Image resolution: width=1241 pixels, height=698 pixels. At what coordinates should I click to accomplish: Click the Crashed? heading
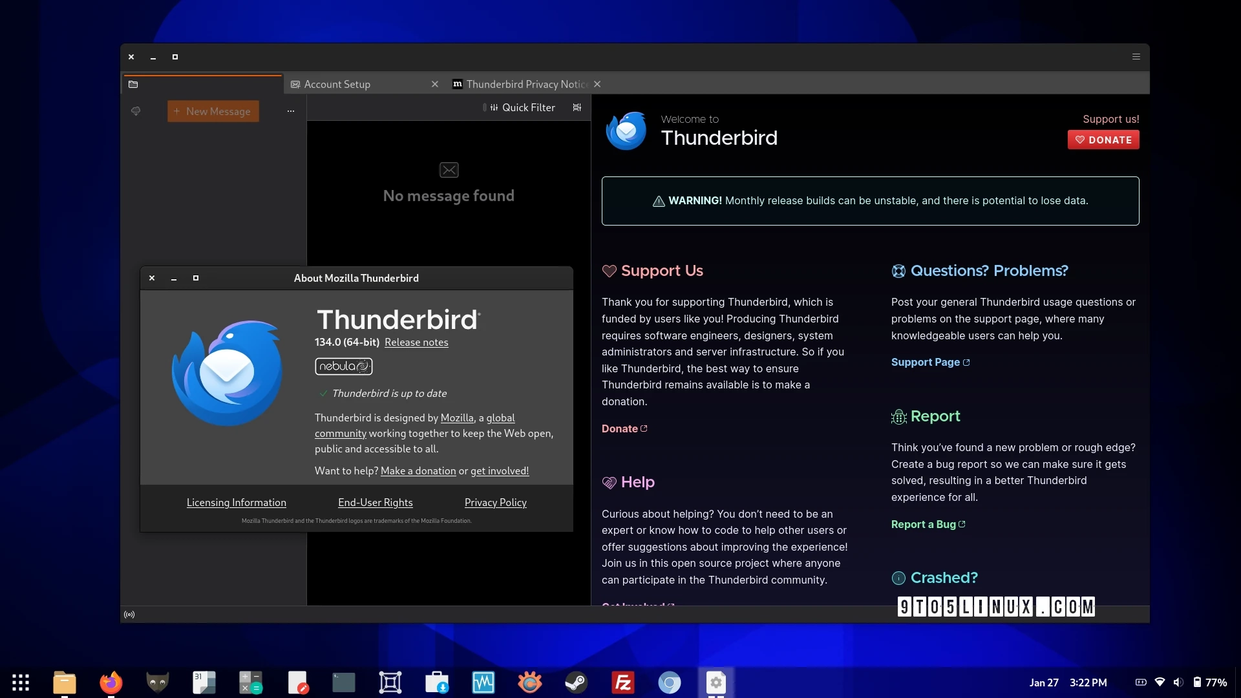[935, 578]
